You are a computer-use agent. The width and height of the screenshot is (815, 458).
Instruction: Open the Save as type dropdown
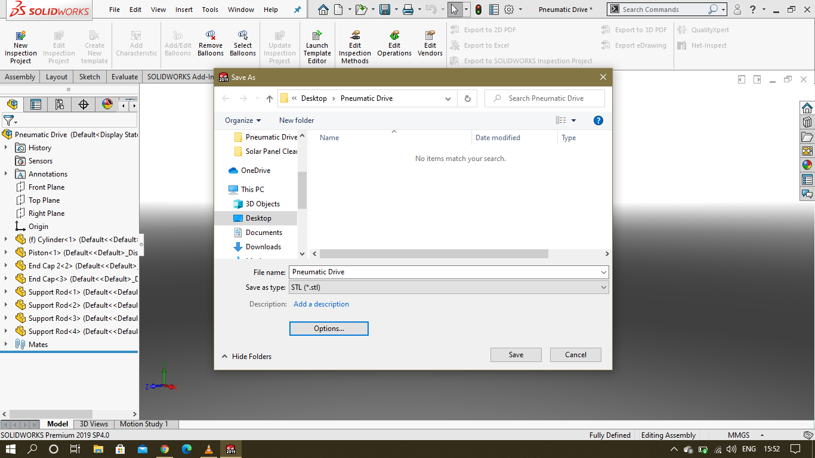click(604, 287)
